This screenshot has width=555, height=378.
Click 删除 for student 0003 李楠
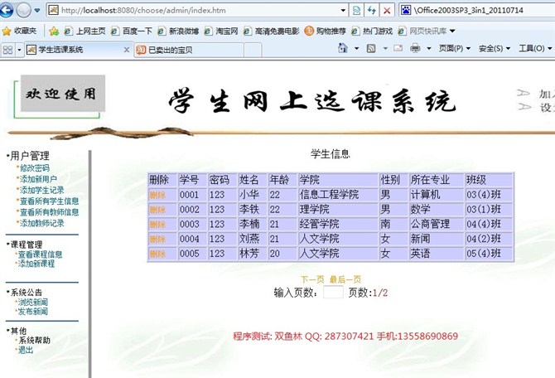[x=157, y=225]
